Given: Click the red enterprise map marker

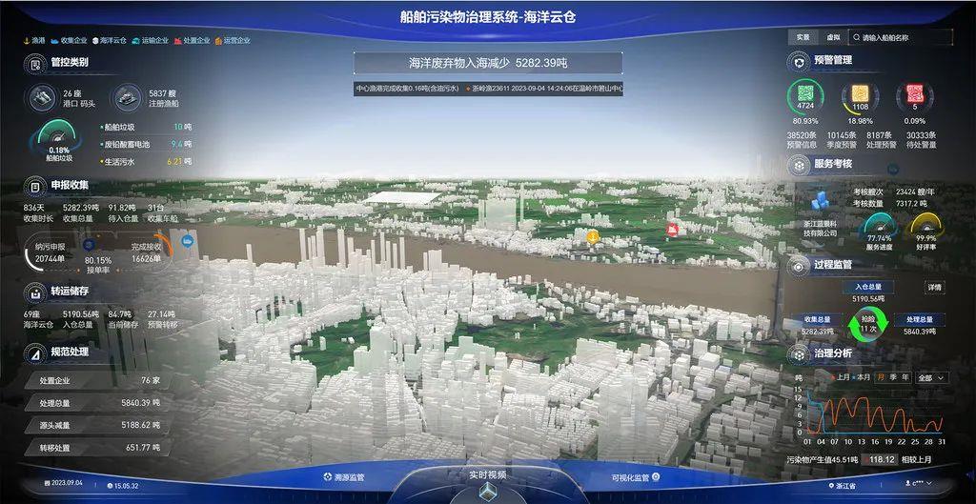Looking at the screenshot, I should tap(672, 230).
